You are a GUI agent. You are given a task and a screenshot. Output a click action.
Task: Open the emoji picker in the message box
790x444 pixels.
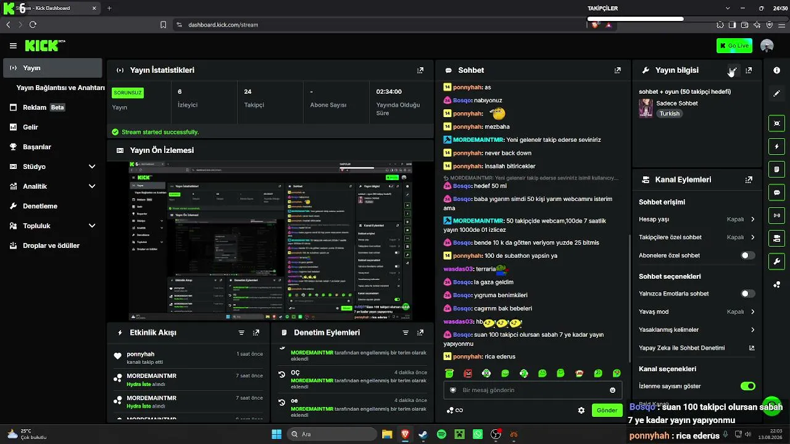coord(612,390)
